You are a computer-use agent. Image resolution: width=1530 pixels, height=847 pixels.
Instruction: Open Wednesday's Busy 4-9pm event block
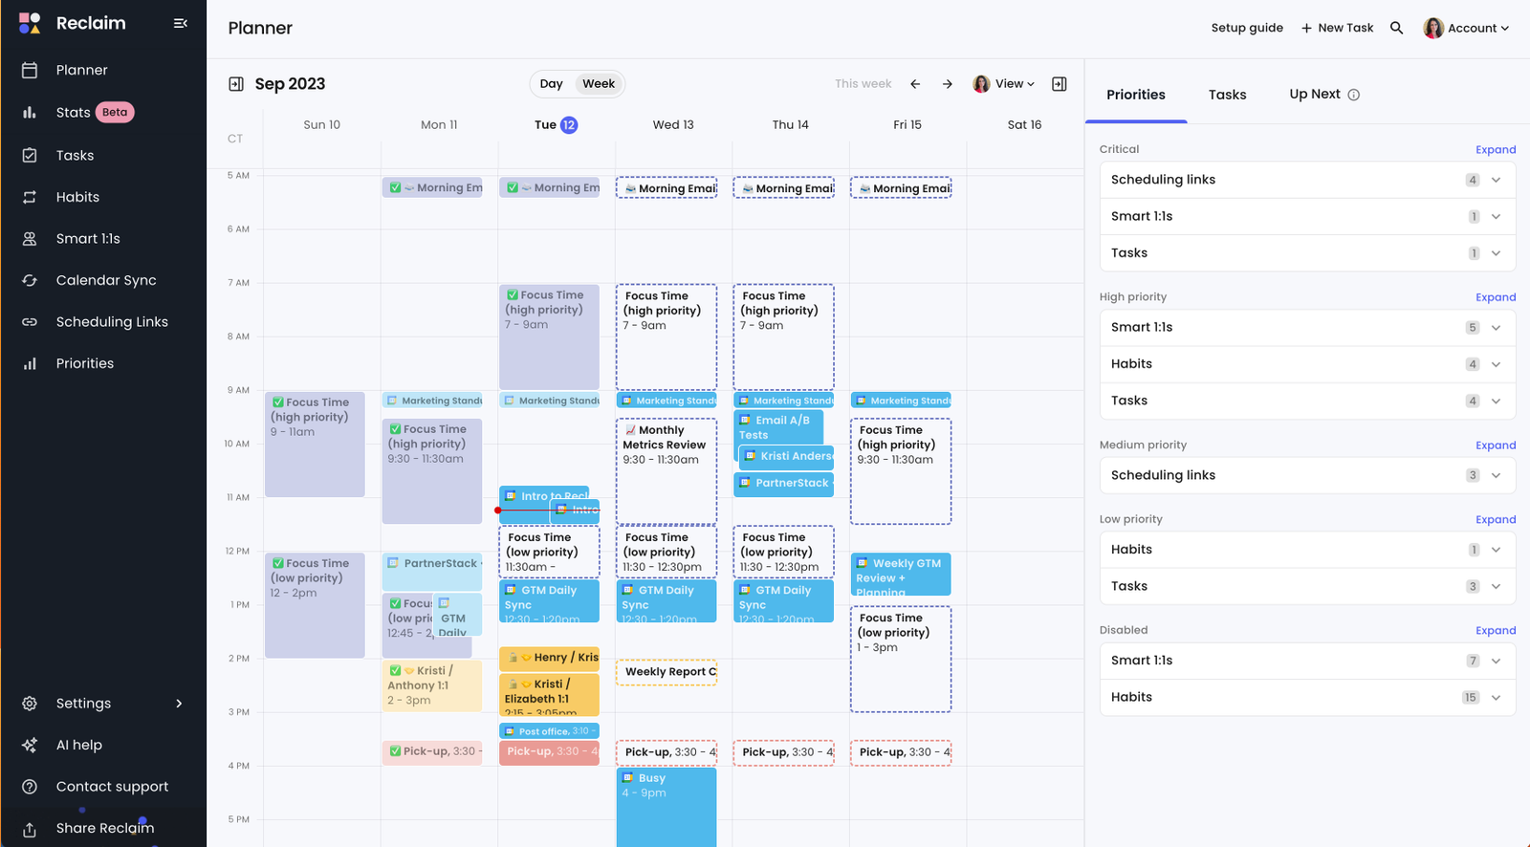[666, 806]
